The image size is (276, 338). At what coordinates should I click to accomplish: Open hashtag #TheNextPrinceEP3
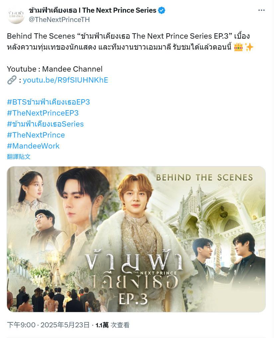coord(43,113)
